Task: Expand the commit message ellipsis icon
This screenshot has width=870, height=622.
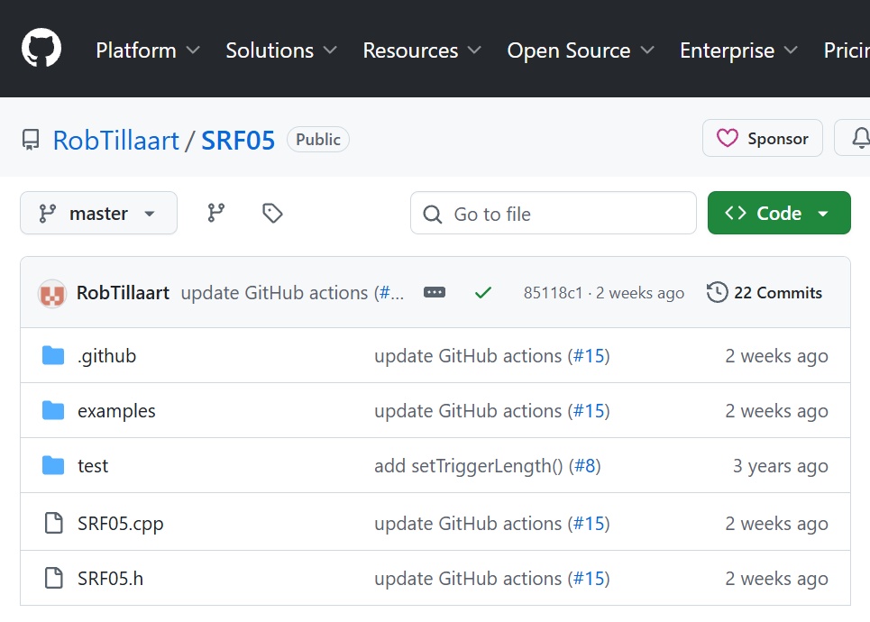Action: click(435, 292)
